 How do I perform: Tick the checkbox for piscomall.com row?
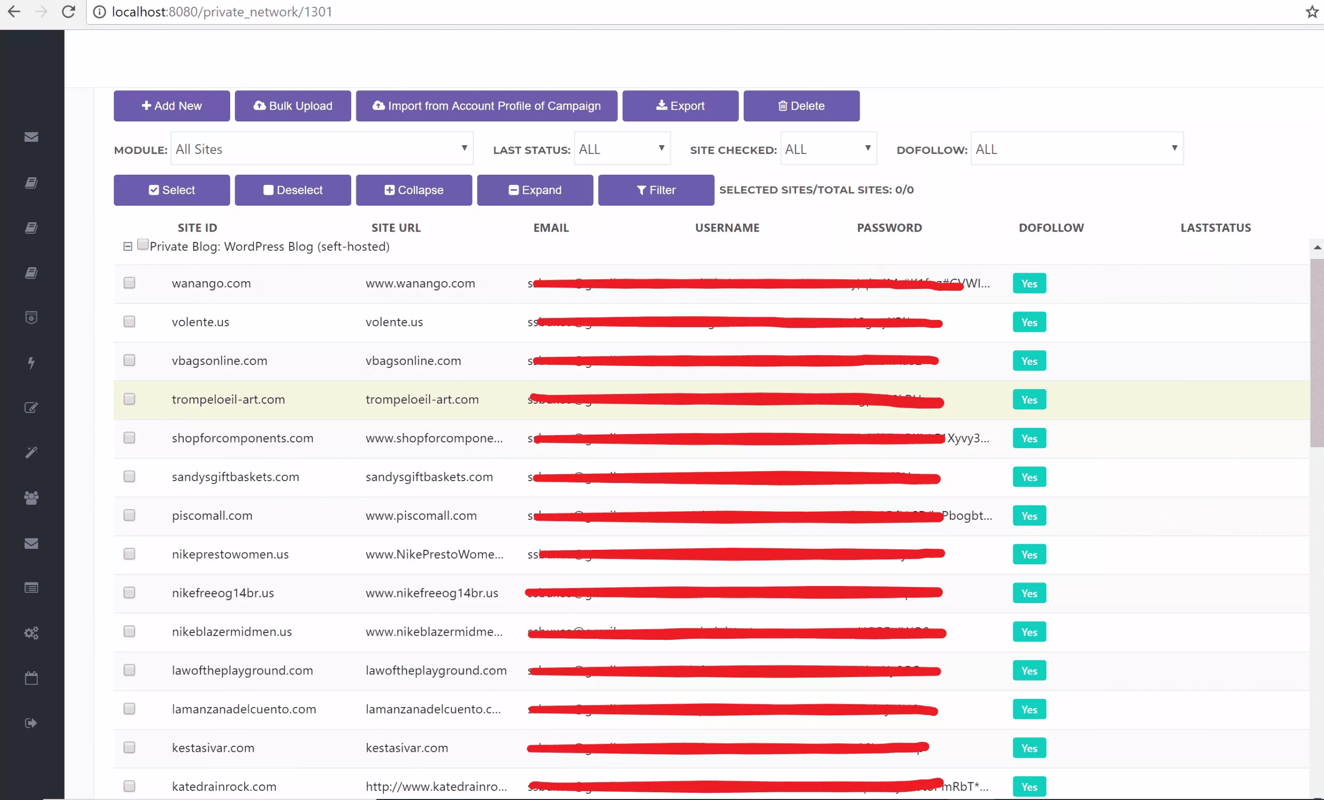[x=129, y=515]
